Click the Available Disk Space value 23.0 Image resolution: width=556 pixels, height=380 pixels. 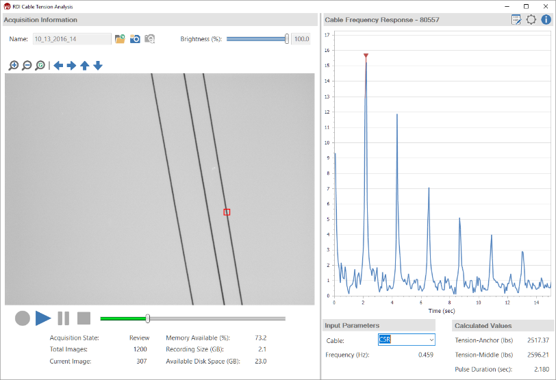click(261, 361)
